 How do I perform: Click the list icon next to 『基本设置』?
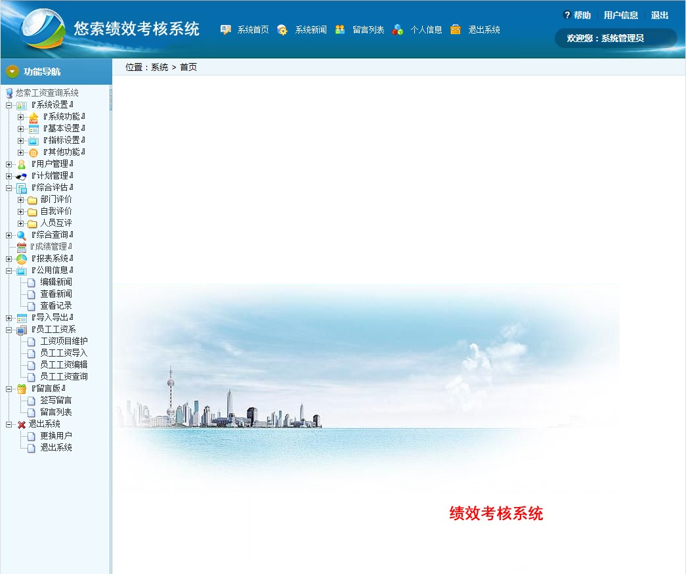(x=33, y=129)
